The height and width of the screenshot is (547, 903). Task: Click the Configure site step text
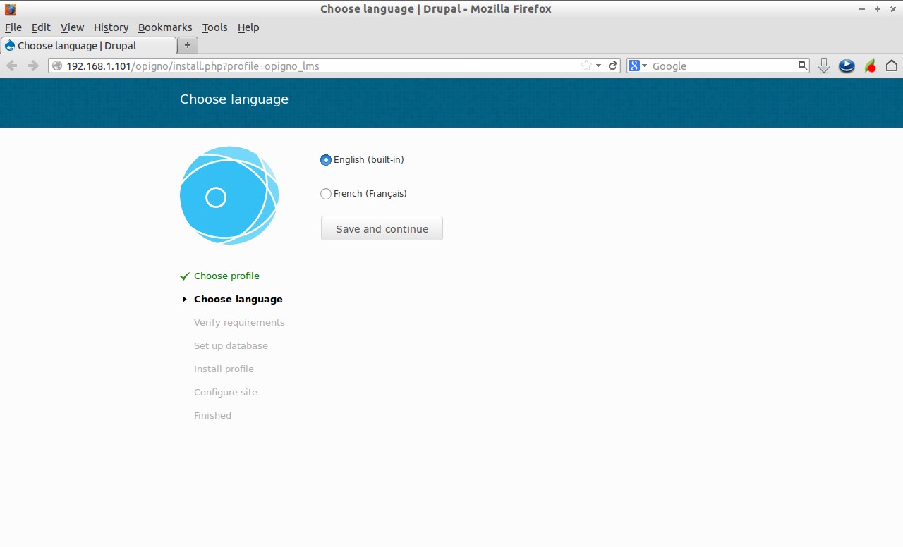coord(226,392)
